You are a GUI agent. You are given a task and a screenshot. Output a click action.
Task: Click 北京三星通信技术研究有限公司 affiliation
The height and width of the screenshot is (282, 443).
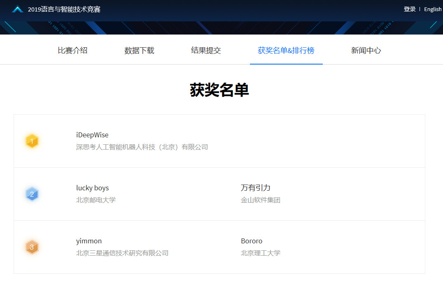[122, 253]
